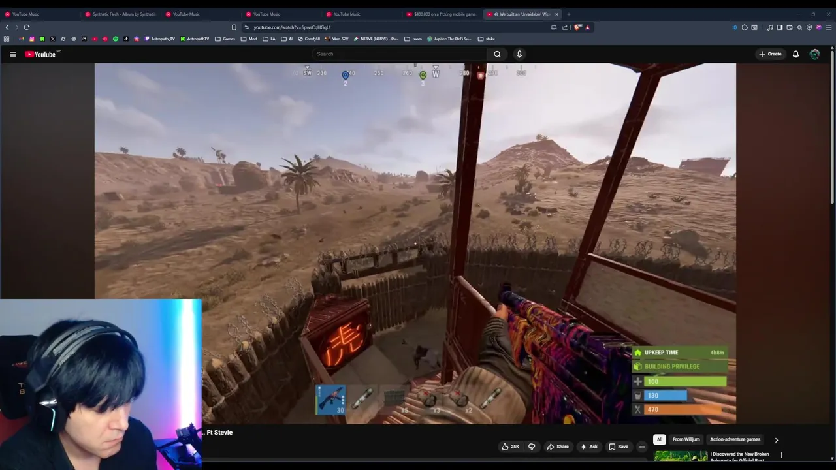Expand the LA bookmark folder
This screenshot has height=470, width=836.
pos(269,39)
